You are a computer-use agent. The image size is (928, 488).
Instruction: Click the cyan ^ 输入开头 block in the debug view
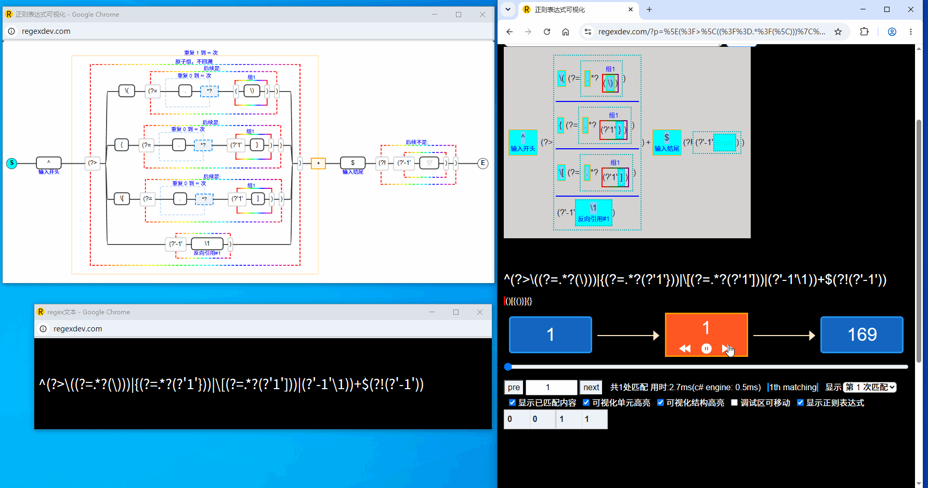(x=523, y=142)
